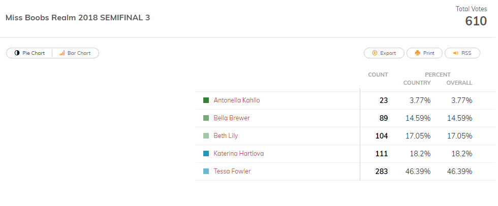Open the Katerina Hartlova link
The height and width of the screenshot is (206, 498).
tap(238, 153)
